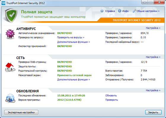Open Настройка for the Сеть section
The image size is (166, 118).
(x=153, y=57)
